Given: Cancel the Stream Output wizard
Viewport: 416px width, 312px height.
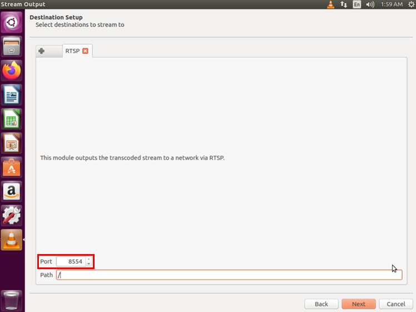Looking at the screenshot, I should tap(396, 304).
